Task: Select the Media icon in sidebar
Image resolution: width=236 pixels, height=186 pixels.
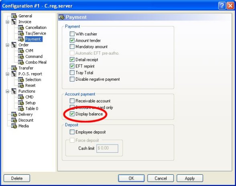Action: 14,126
